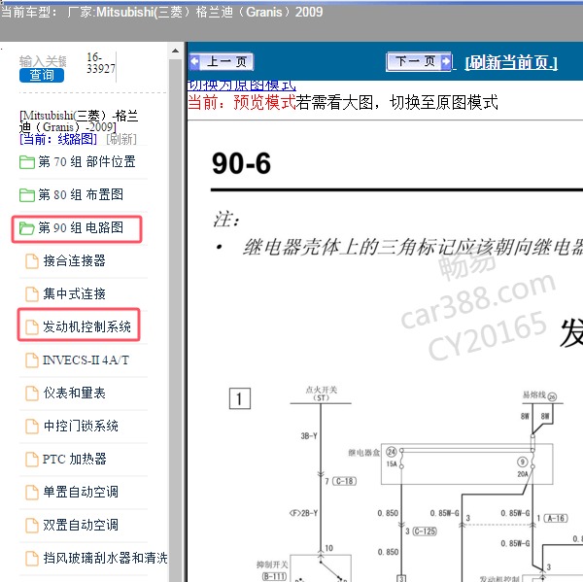Open 发动机控制系统 page

(86, 326)
